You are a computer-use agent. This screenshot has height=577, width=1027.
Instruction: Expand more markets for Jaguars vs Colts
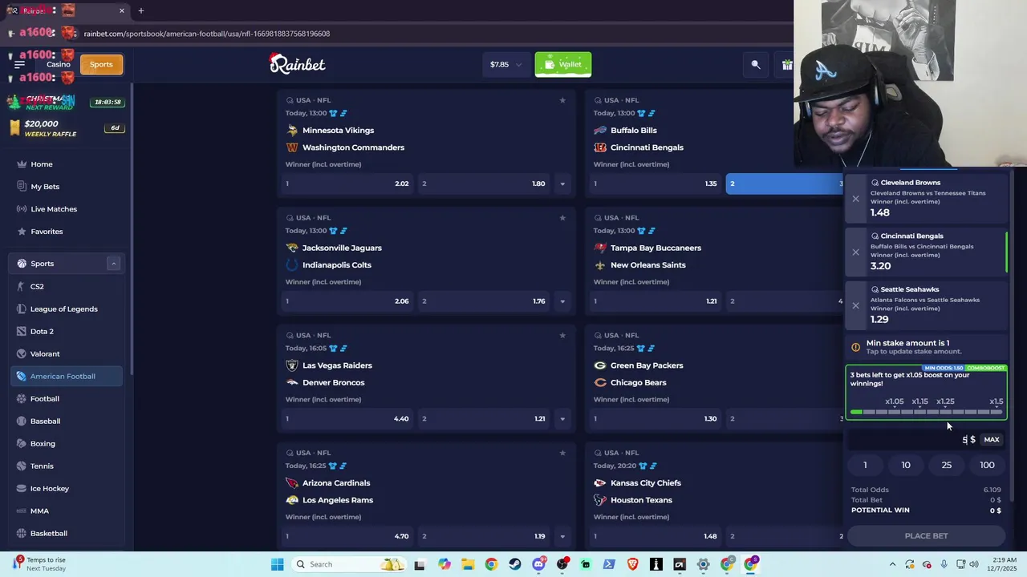562,301
